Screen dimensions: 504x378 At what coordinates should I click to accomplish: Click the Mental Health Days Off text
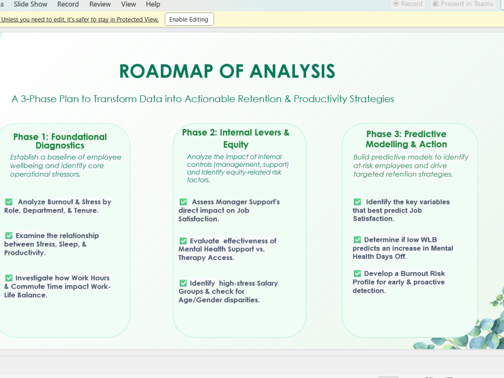point(403,253)
